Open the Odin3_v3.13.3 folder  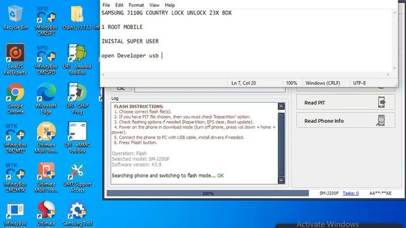click(77, 17)
